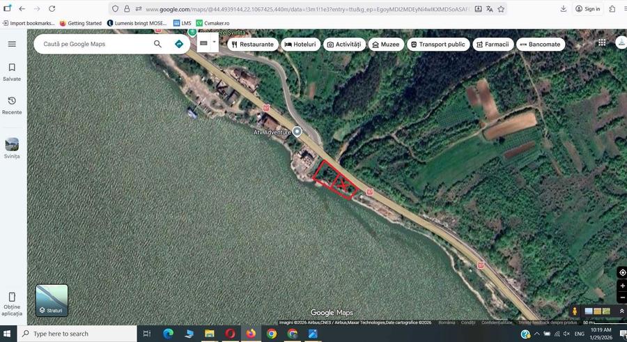Open the Google Maps hamburger menu

click(12, 44)
